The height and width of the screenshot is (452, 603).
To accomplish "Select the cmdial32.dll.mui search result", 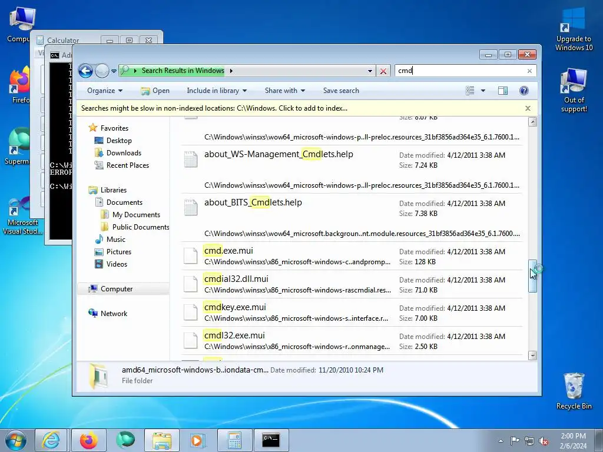I will [352, 284].
